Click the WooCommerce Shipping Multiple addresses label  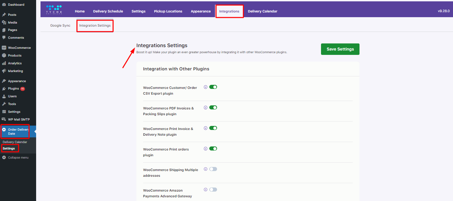[170, 173]
